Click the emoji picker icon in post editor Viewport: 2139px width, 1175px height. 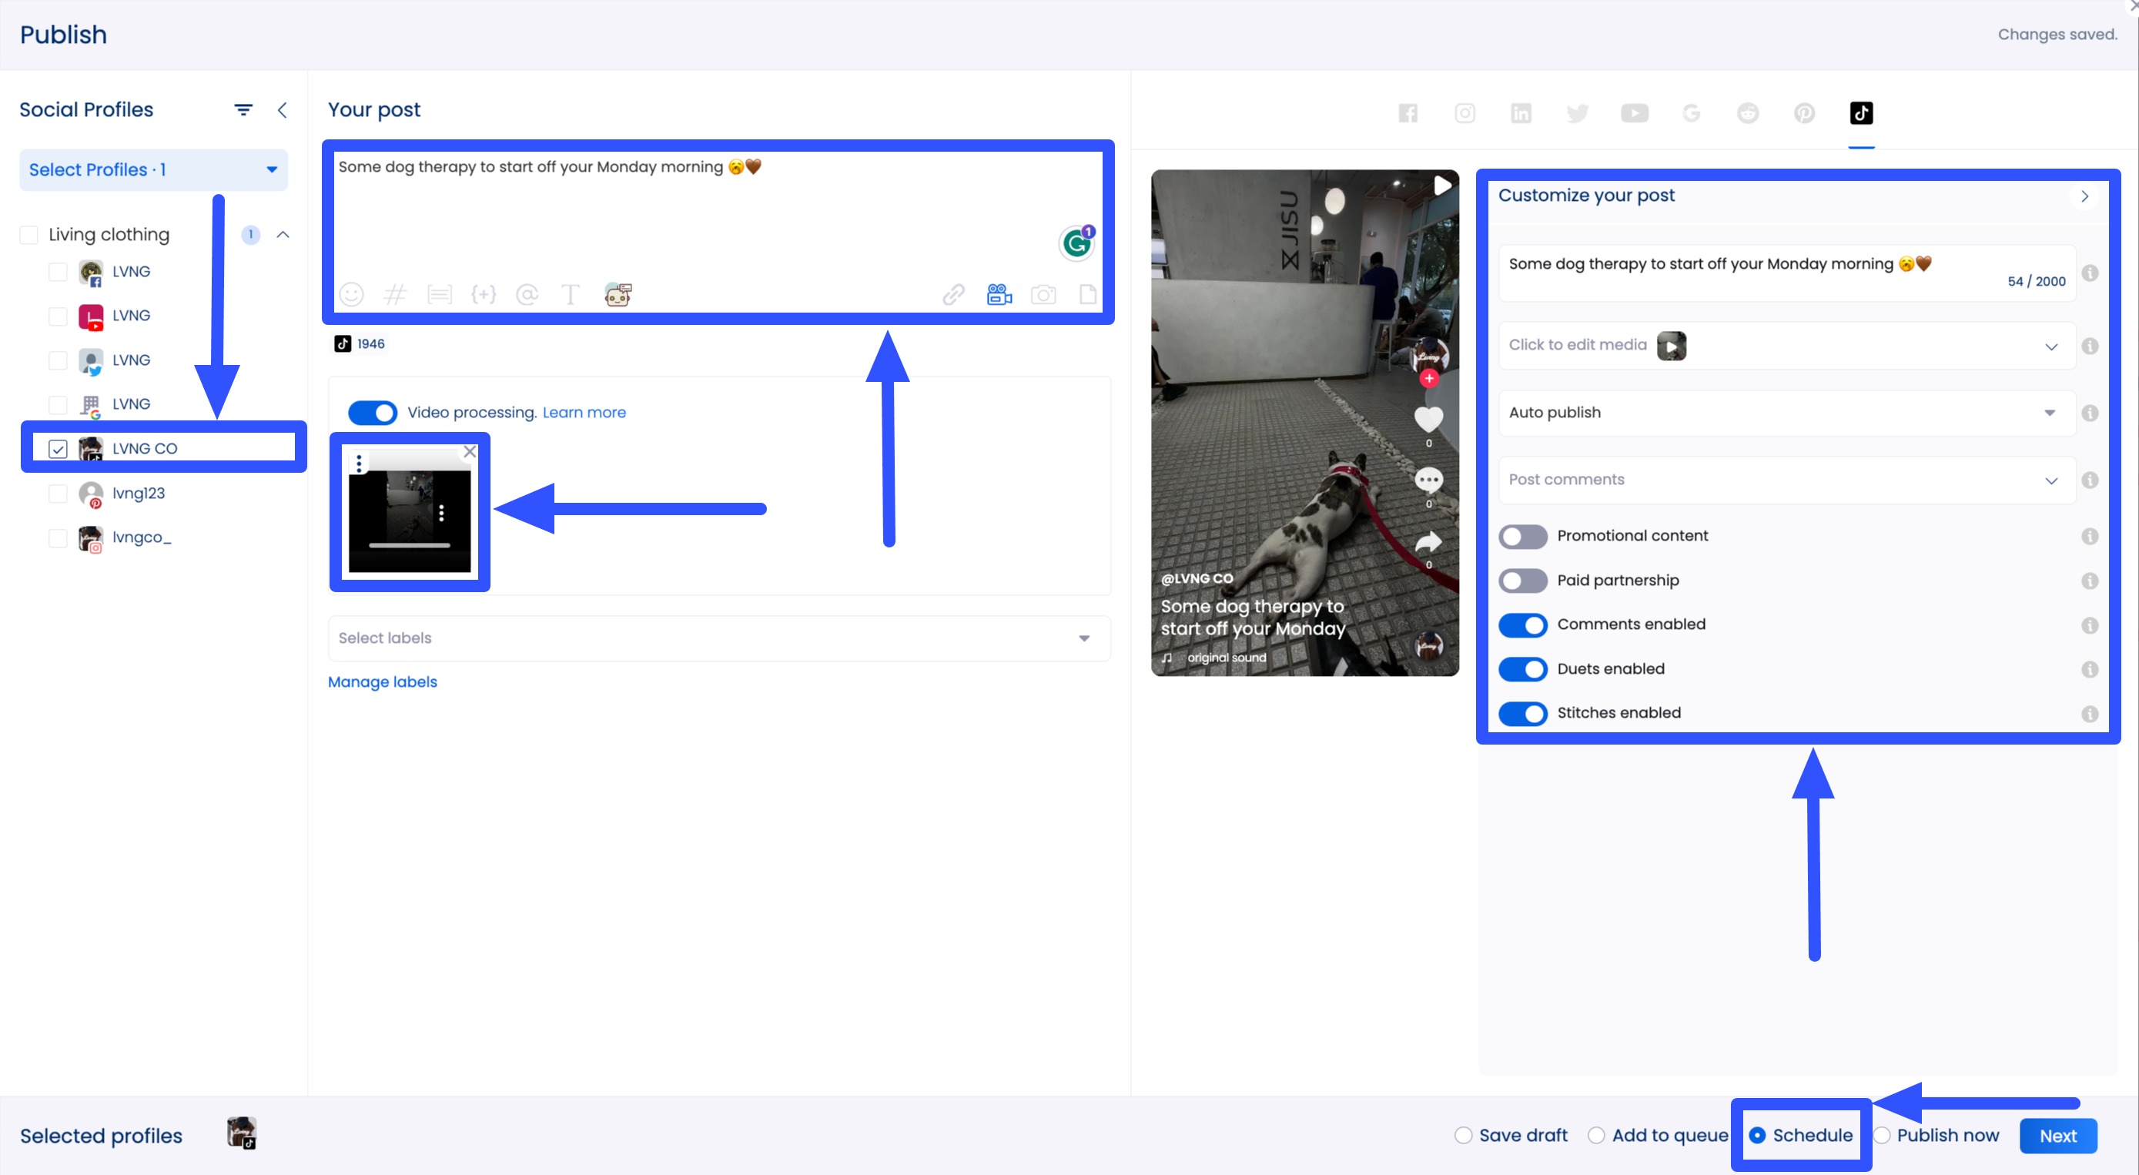(351, 294)
